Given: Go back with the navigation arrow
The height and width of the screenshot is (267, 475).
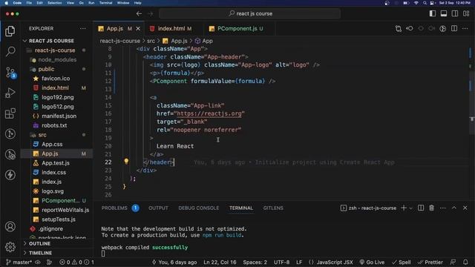Looking at the screenshot, I should [x=139, y=13].
